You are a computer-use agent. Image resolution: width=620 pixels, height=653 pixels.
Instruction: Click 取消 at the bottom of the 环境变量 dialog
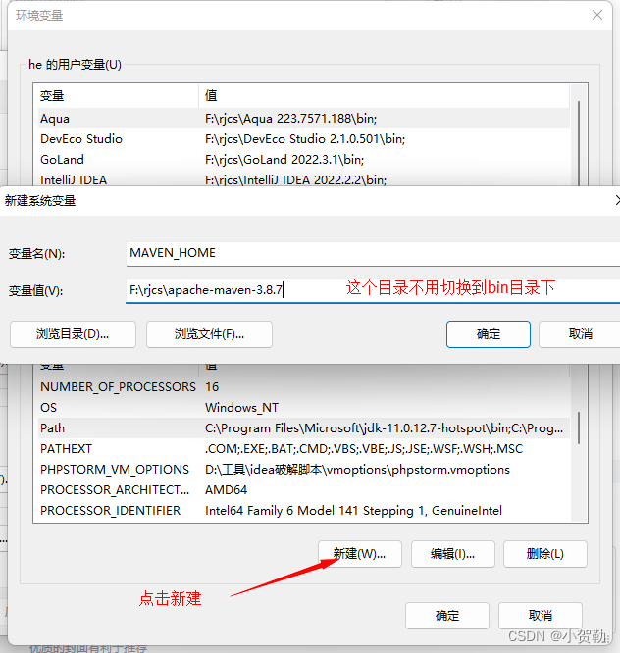click(x=541, y=616)
